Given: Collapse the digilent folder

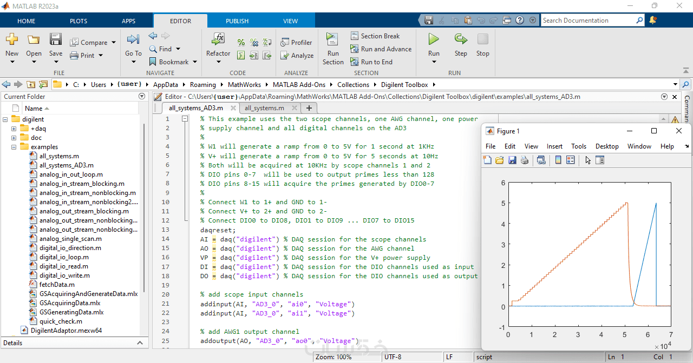Looking at the screenshot, I should [x=5, y=119].
